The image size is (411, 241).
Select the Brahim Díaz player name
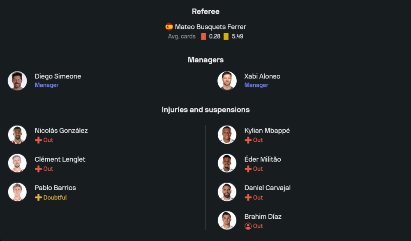263,217
